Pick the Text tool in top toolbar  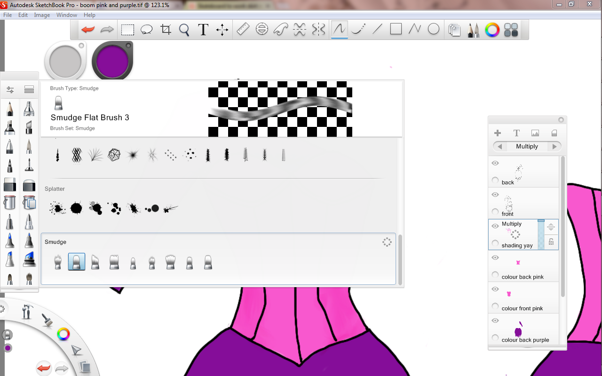click(203, 30)
